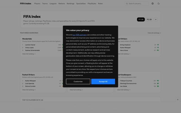Click the Wonderkids card title
The image size is (181, 113).
pyautogui.click(x=27, y=39)
